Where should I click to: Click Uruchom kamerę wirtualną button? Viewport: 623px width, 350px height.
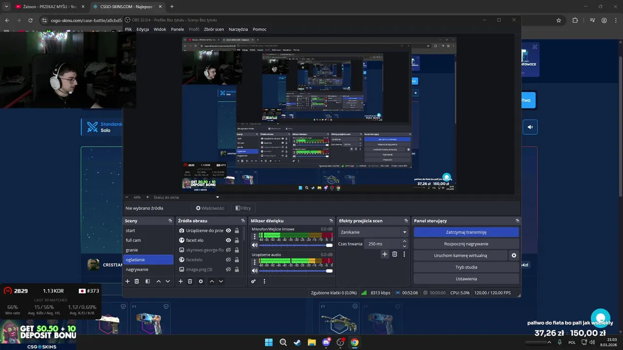tap(460, 256)
